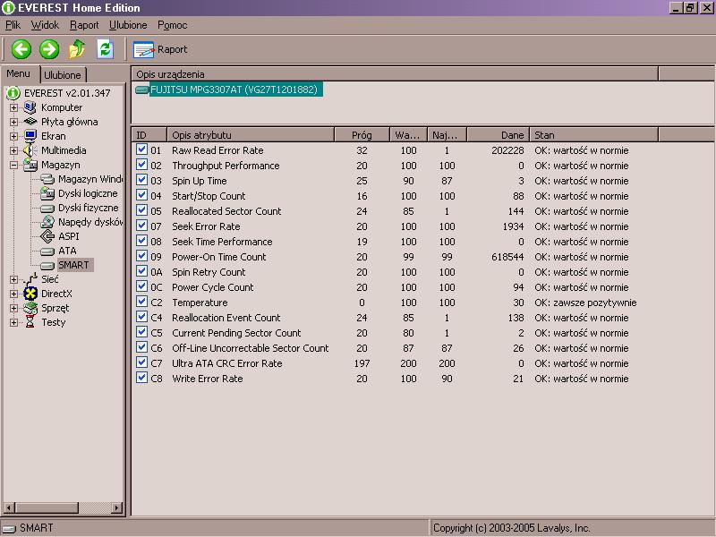Click the sidebar scrollbar right arrow

coord(117,507)
